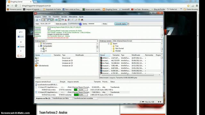Enable synchronized browsing toolbar icon

pyautogui.click(x=79, y=20)
